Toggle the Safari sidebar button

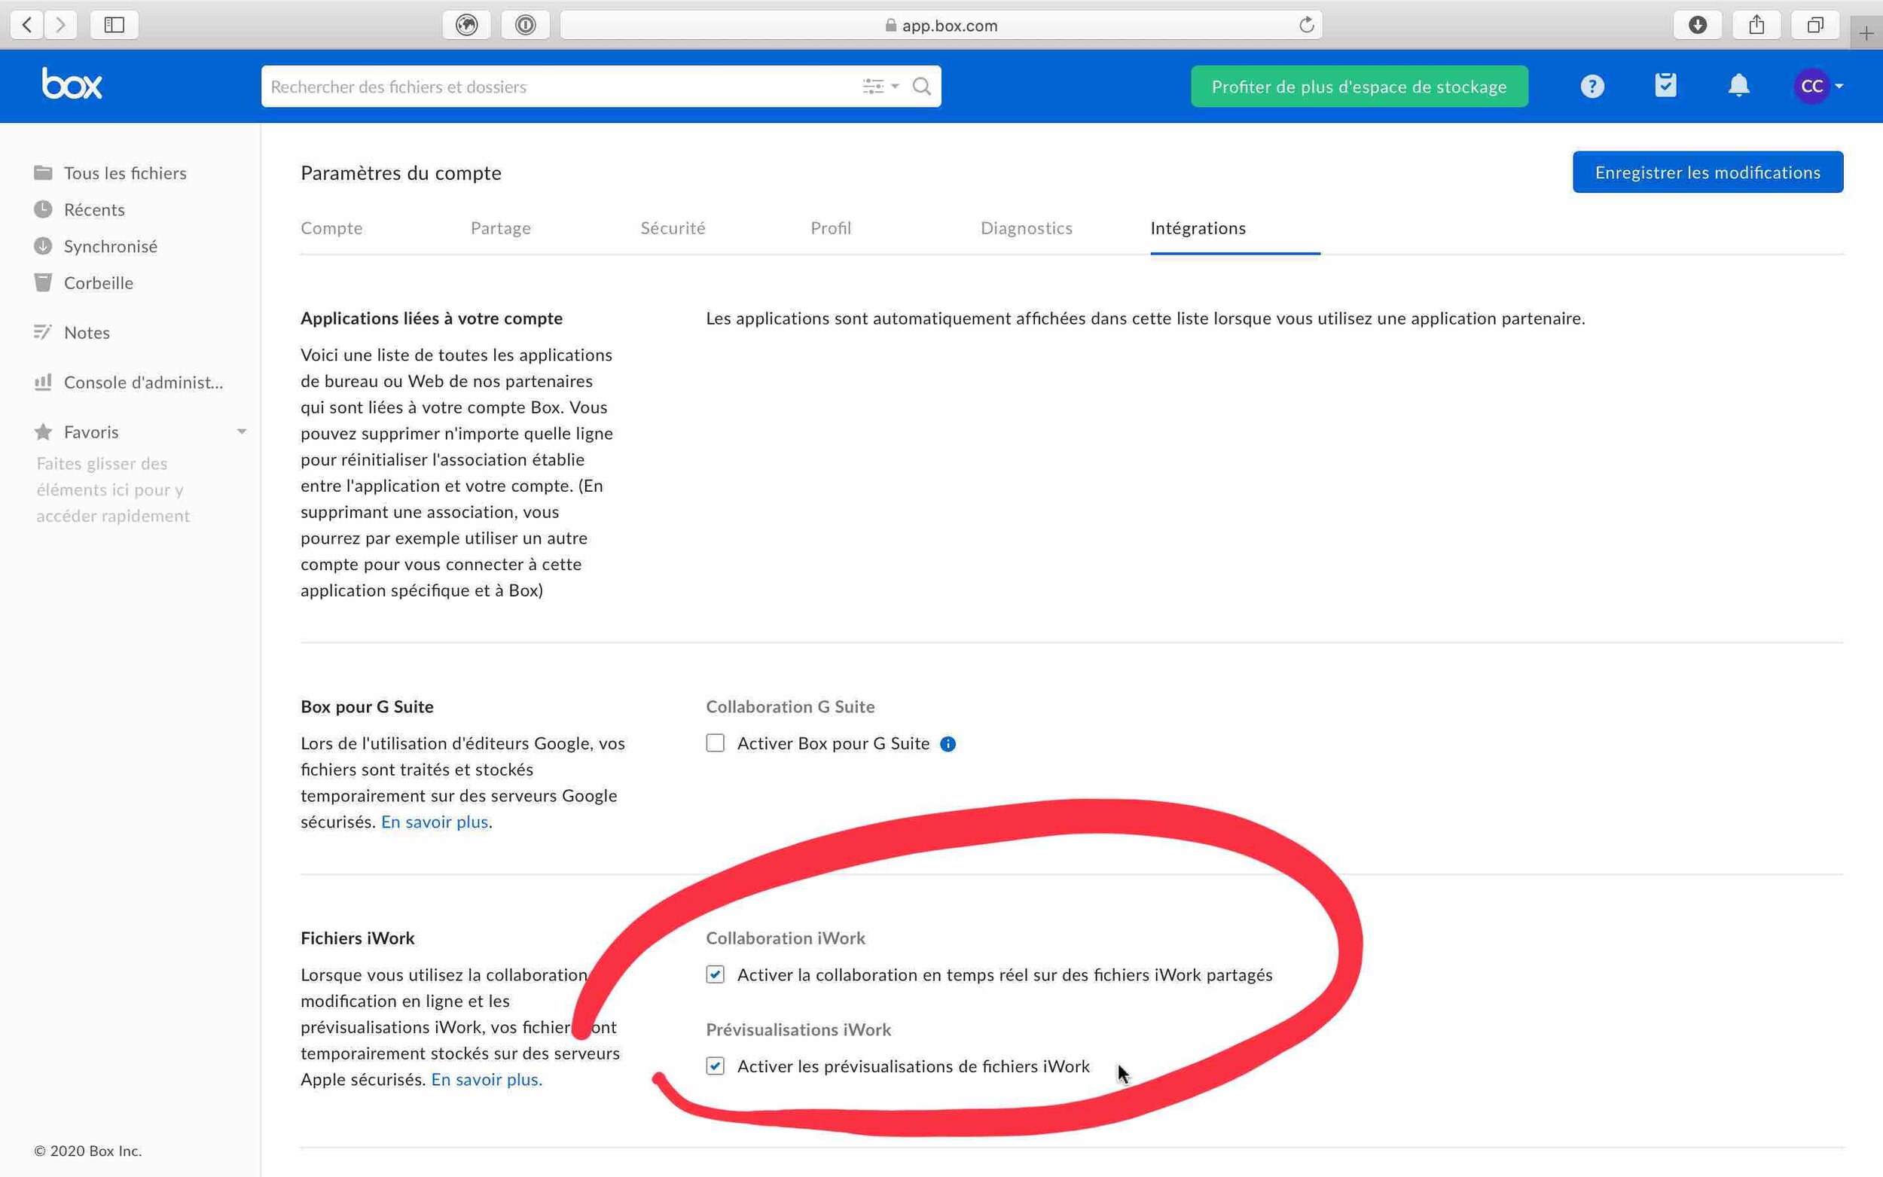(114, 25)
